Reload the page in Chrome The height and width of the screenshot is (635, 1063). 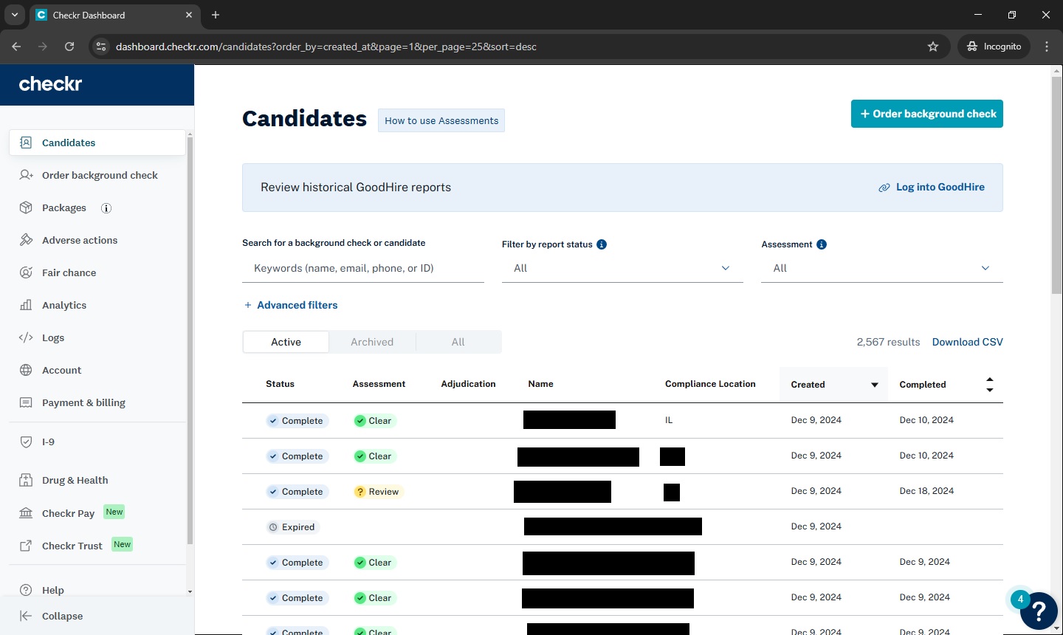(69, 47)
